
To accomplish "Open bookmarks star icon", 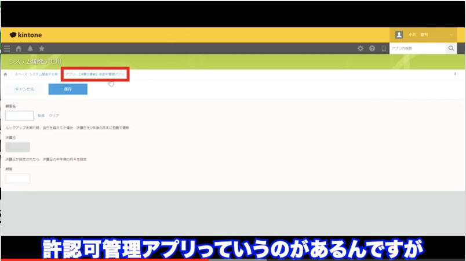I will coord(41,49).
